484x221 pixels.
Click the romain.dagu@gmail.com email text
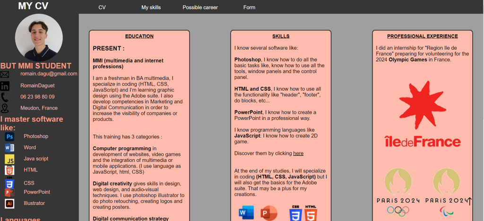49,74
